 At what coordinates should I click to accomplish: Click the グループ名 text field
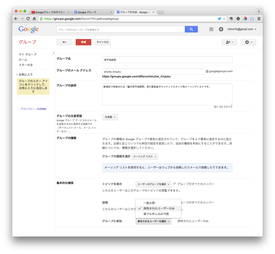167,60
